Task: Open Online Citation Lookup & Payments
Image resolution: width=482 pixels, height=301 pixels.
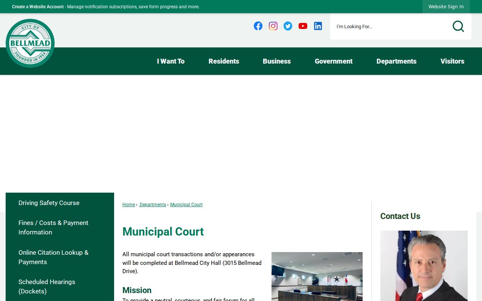Action: 60,257
